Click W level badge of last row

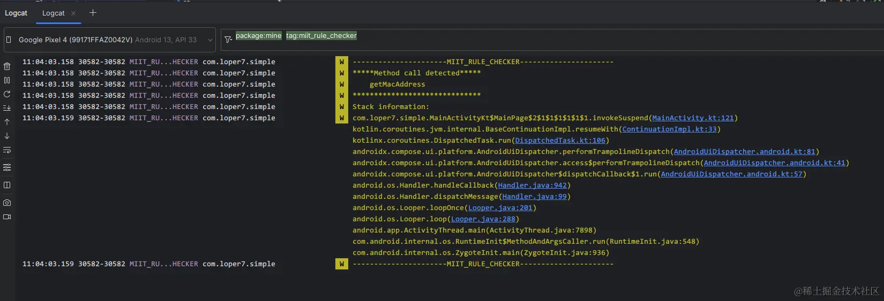tap(342, 264)
